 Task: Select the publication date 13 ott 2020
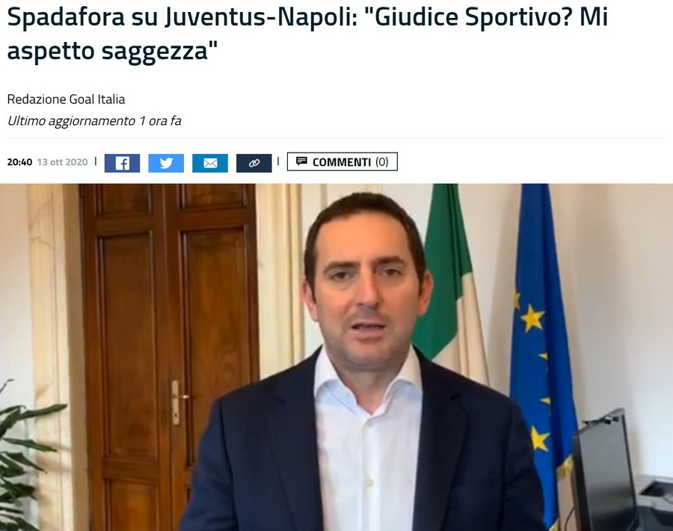[x=62, y=162]
